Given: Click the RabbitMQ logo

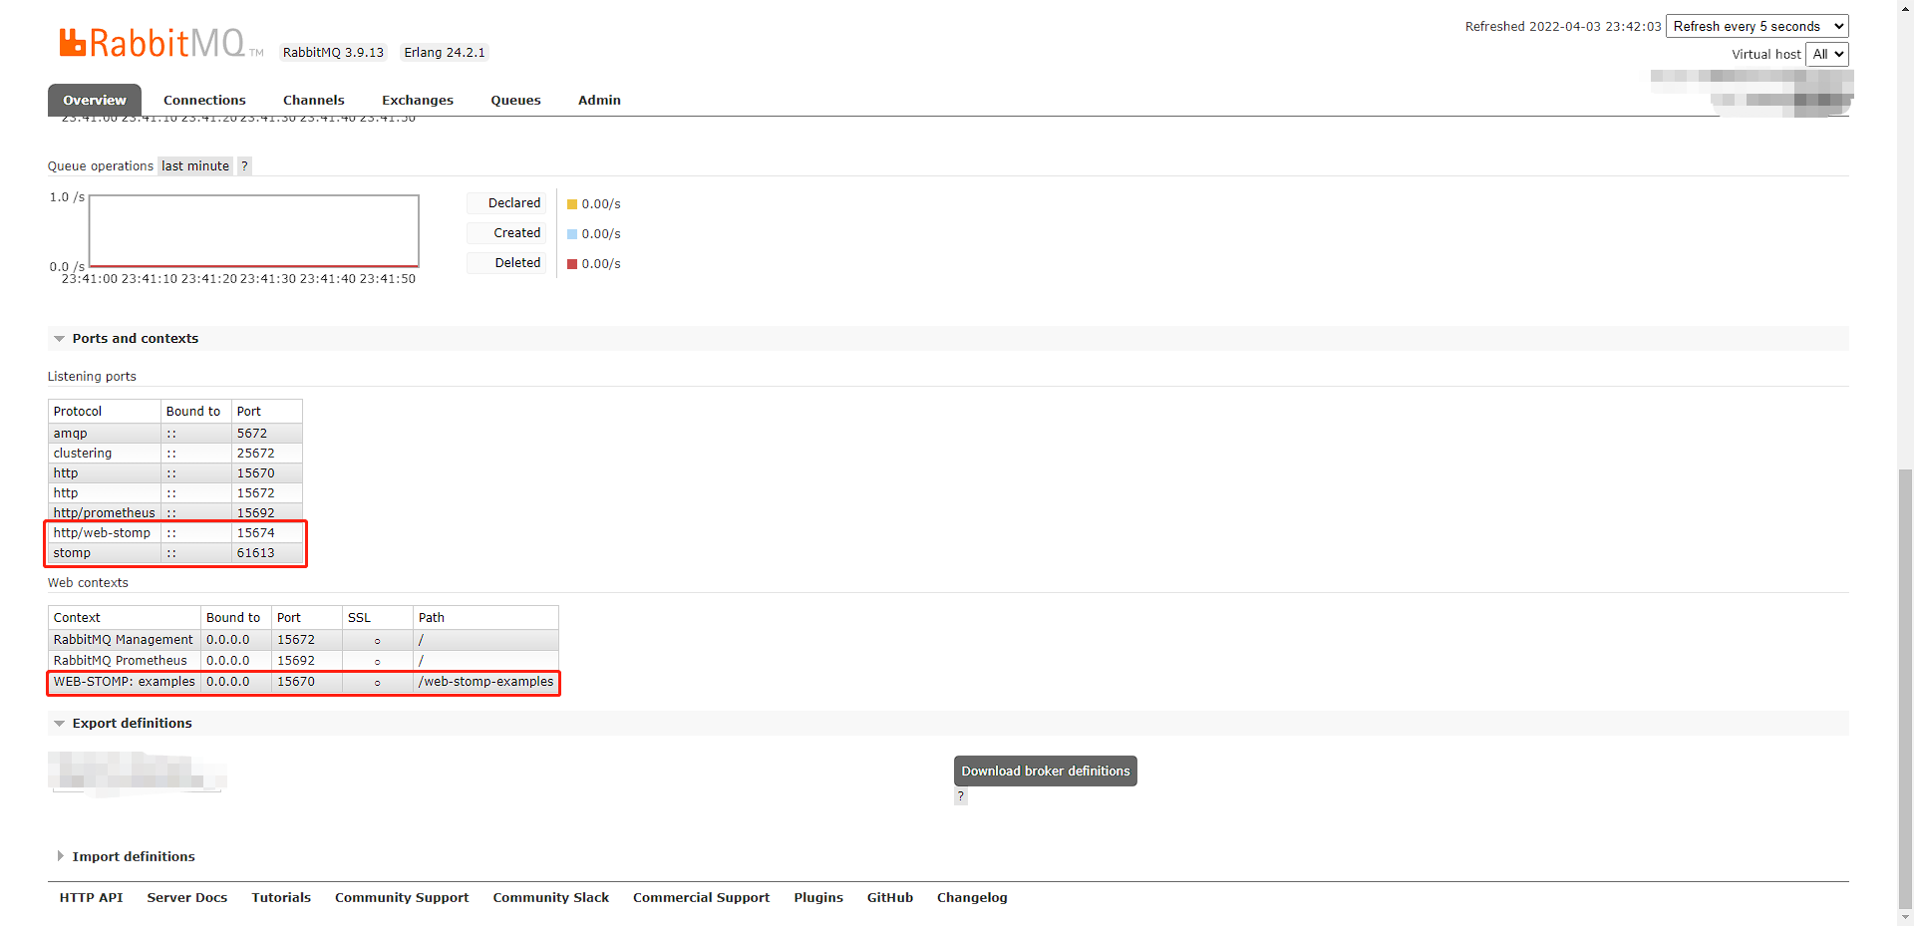Looking at the screenshot, I should click(160, 43).
